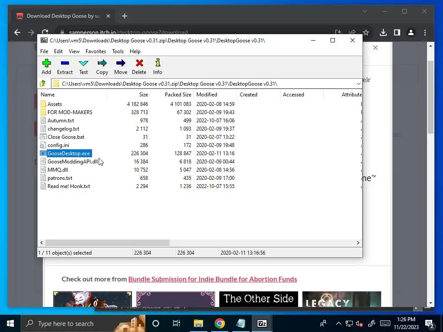The image size is (443, 332).
Task: Open the View menu
Action: click(x=74, y=51)
